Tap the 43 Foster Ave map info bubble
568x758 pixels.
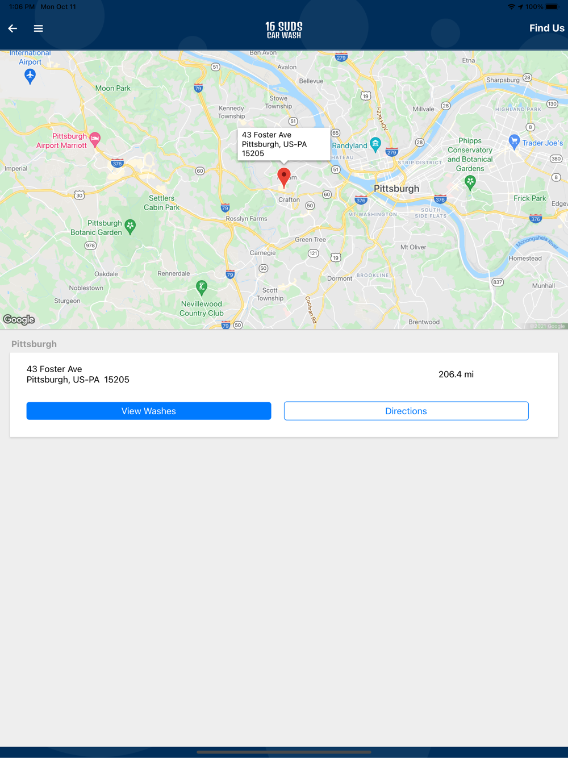[283, 144]
